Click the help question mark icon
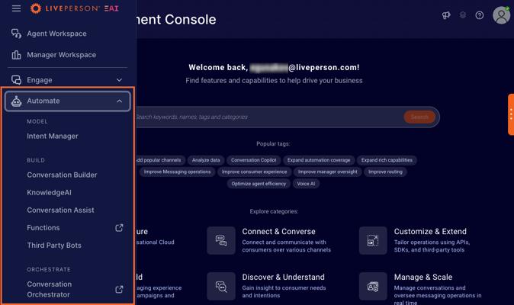Image resolution: width=514 pixels, height=305 pixels. (x=479, y=15)
